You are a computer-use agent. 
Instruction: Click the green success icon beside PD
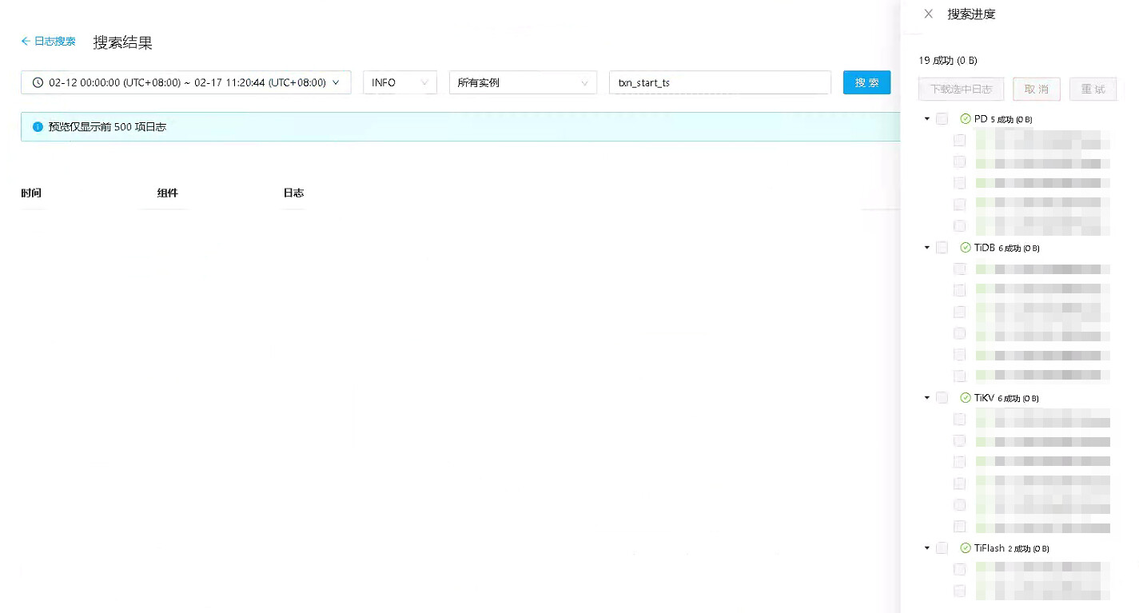point(966,119)
